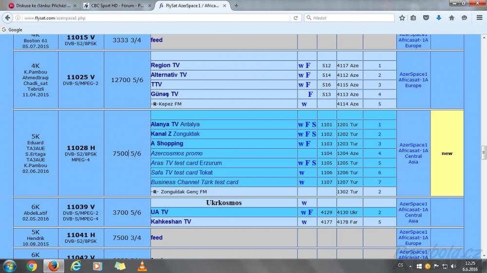Click the F icon for Güneş TV
Screen dimensions: 487x273
(310, 94)
